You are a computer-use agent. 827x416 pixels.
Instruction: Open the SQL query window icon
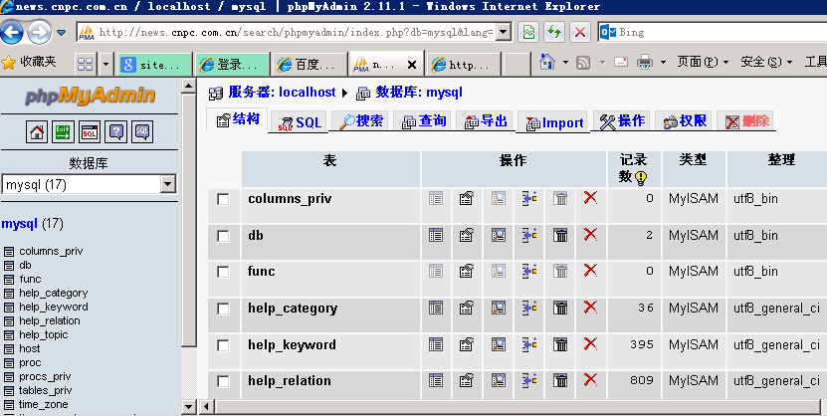click(90, 131)
